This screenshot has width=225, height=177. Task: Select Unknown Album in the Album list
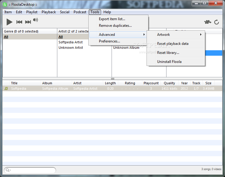coord(126,48)
